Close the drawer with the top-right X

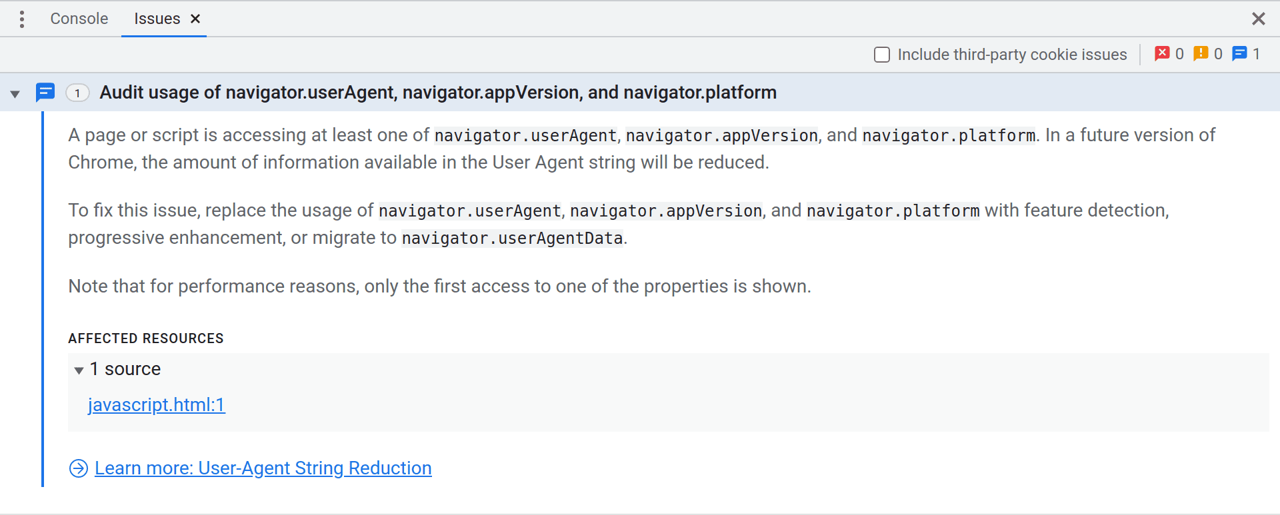[1258, 19]
